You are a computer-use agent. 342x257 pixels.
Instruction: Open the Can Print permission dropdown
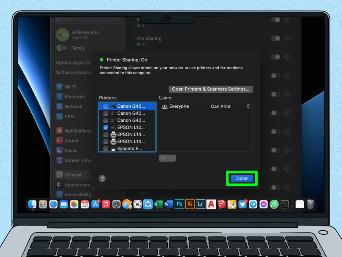pos(248,106)
